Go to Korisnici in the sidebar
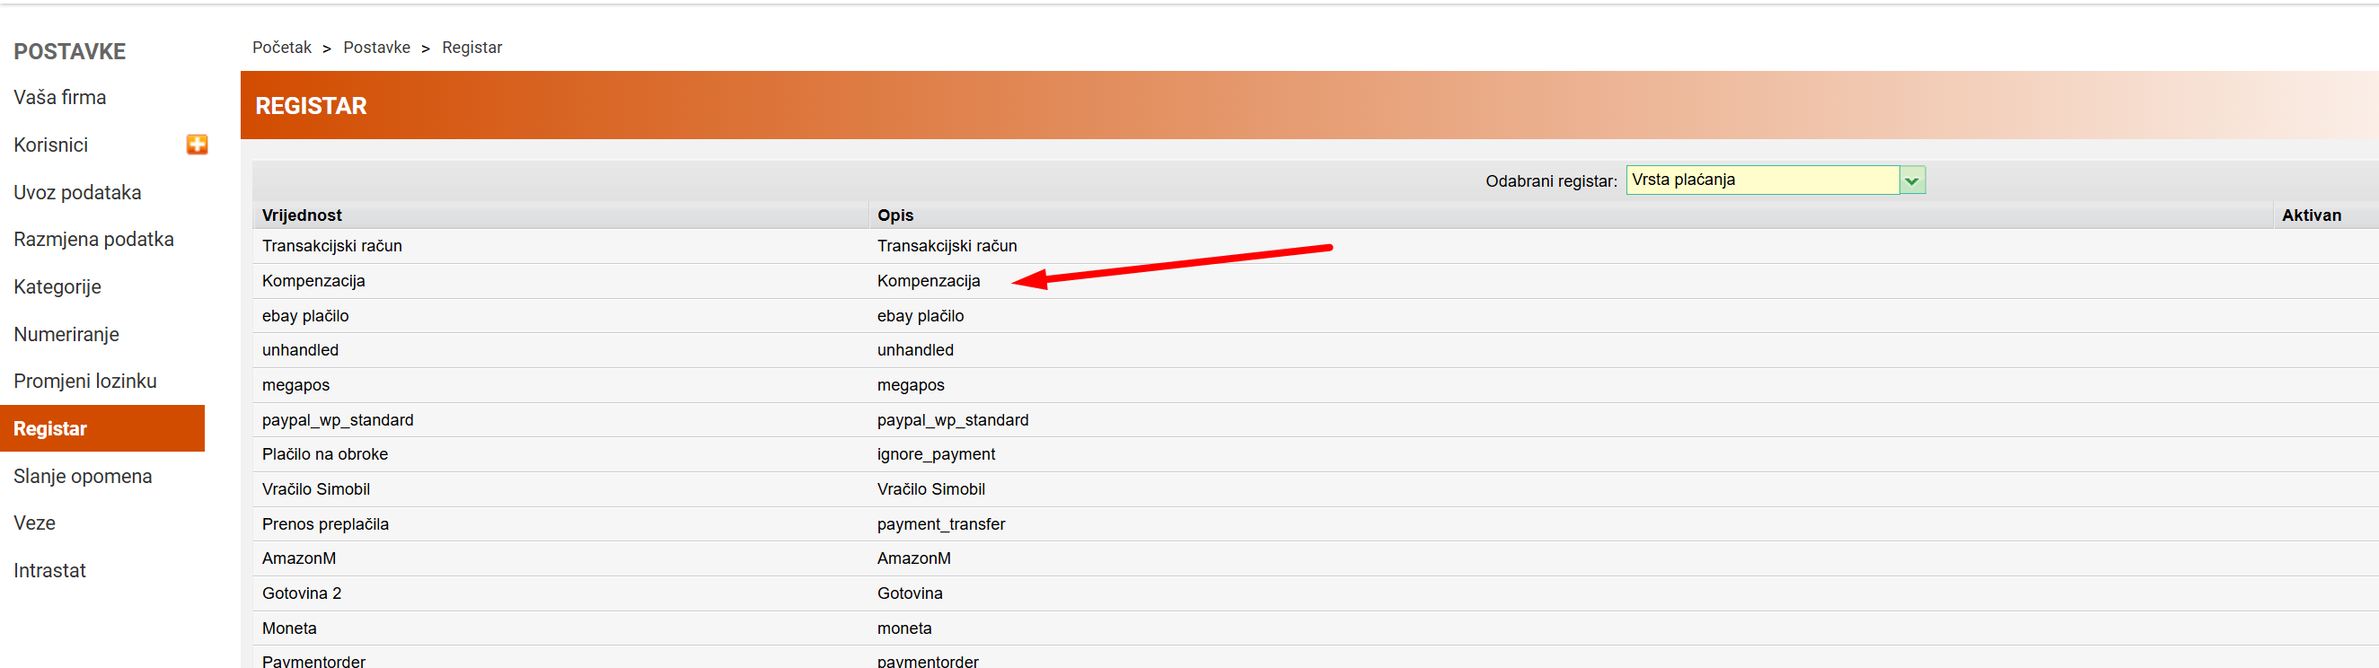This screenshot has width=2379, height=668. coord(51,145)
